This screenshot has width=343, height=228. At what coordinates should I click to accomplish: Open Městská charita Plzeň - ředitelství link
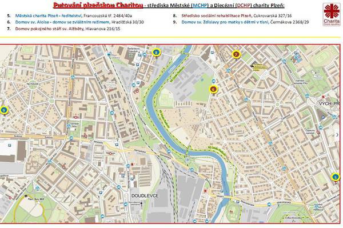point(49,16)
